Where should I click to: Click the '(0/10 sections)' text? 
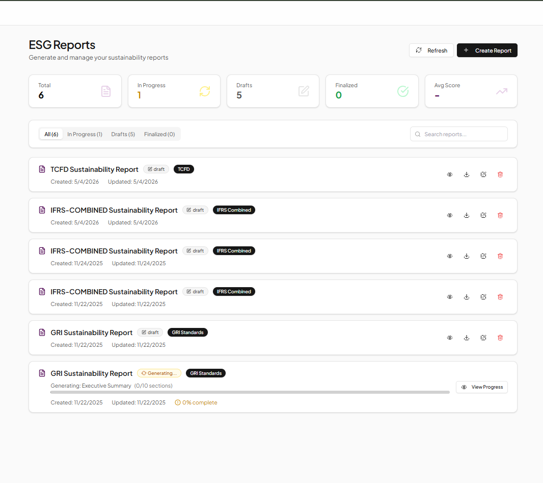pyautogui.click(x=153, y=386)
